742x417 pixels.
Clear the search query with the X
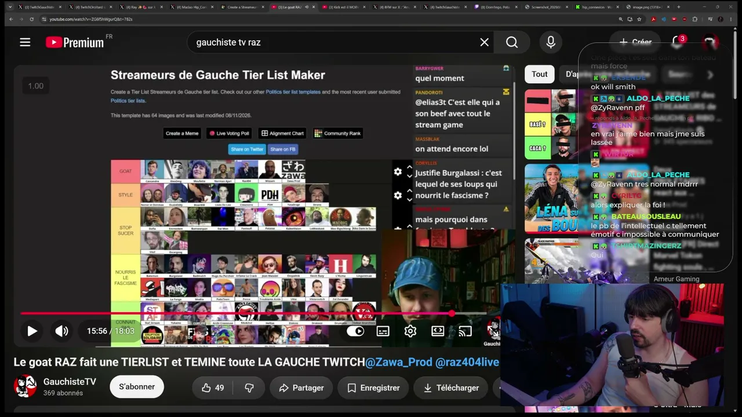[485, 42]
